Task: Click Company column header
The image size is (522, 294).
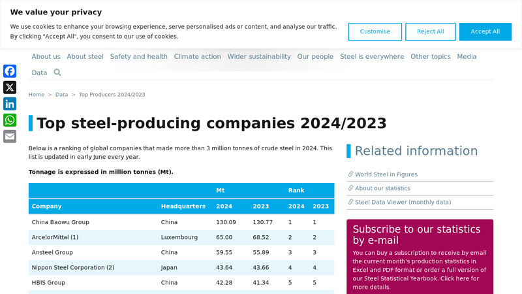Action: tap(46, 206)
